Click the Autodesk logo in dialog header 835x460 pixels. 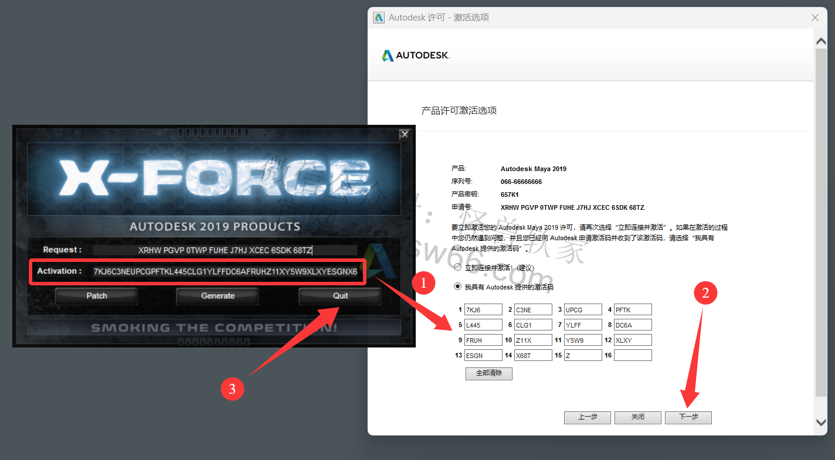[x=415, y=56]
